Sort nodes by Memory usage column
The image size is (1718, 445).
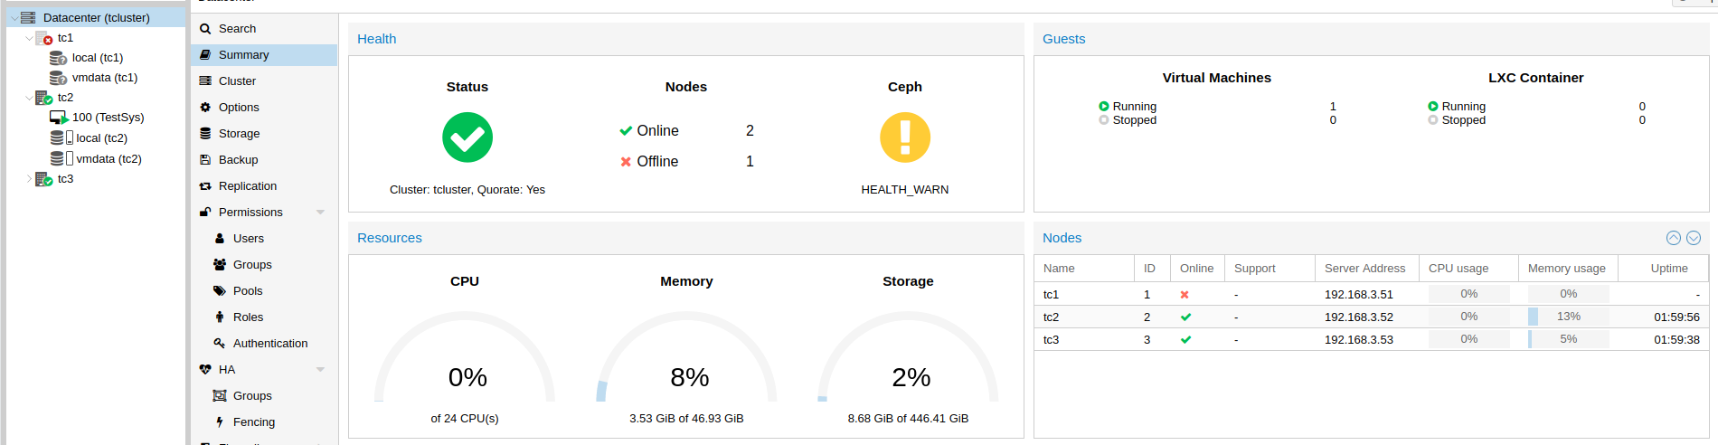click(x=1568, y=269)
